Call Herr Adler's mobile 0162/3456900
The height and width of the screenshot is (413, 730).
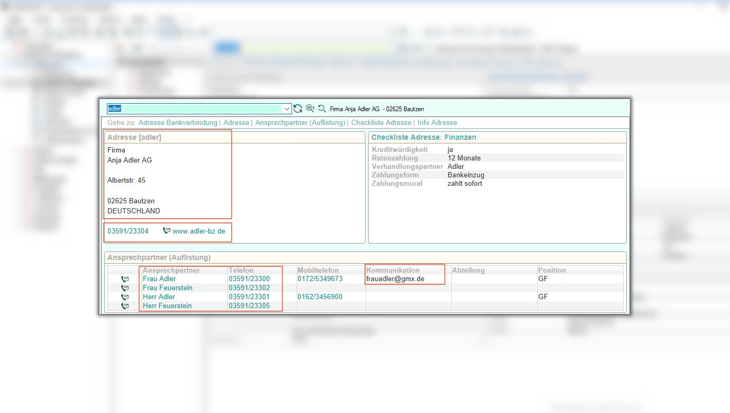(x=320, y=297)
